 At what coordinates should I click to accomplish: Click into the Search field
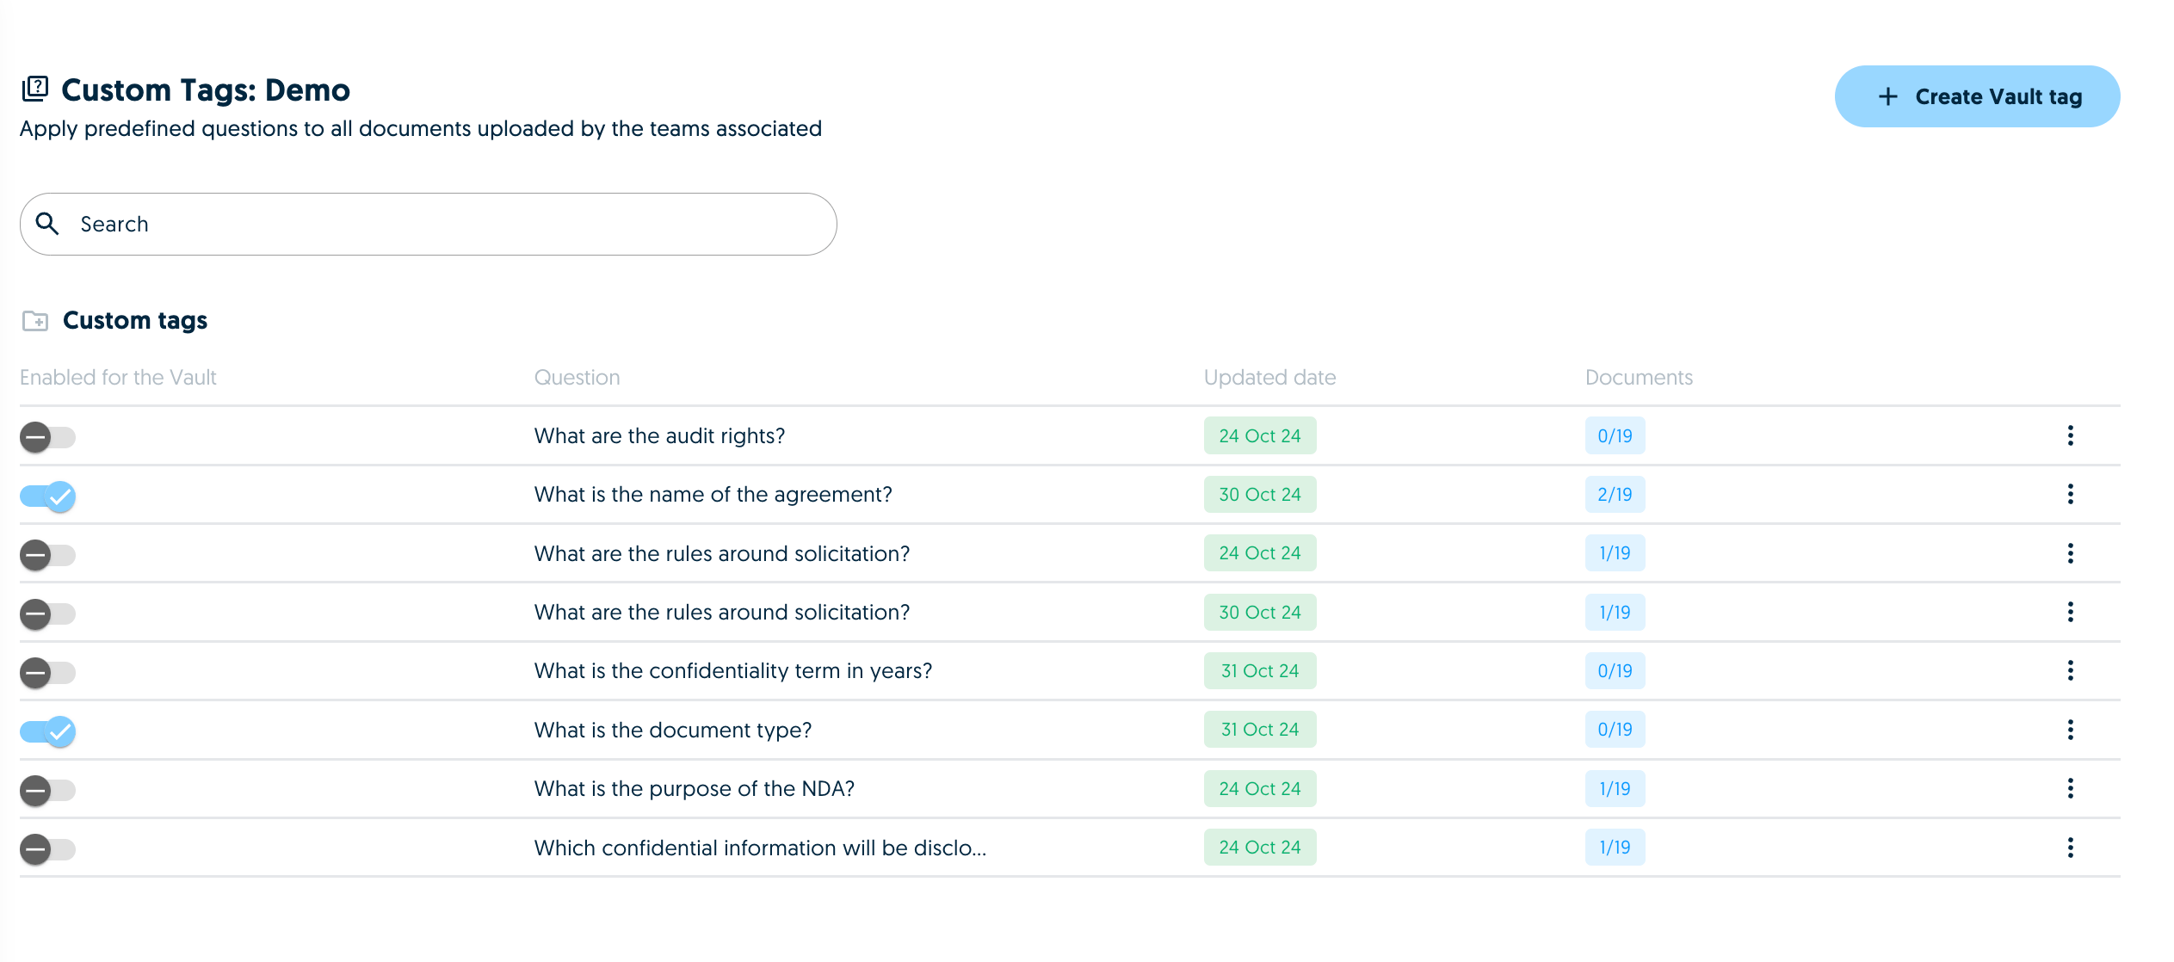429,224
